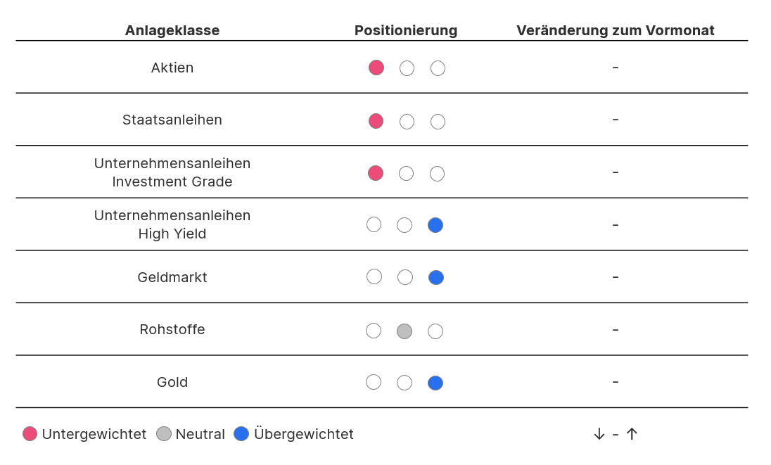
Task: Click the down arrow in the legend
Action: pos(599,434)
